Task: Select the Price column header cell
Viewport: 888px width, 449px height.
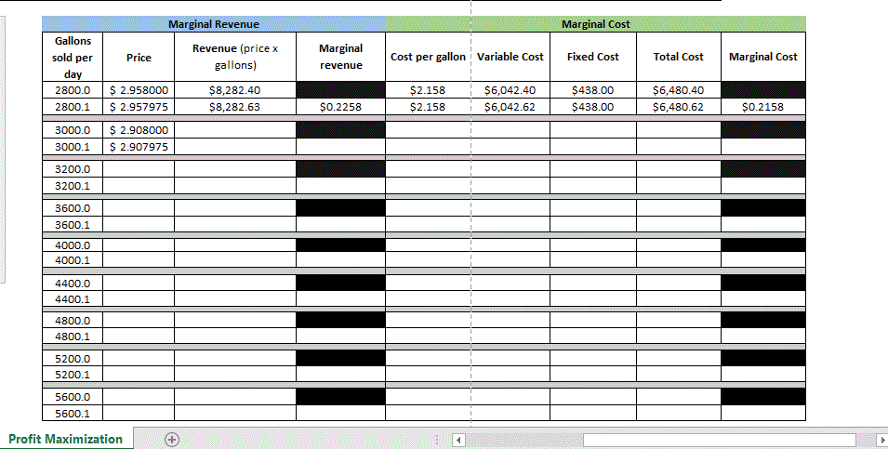Action: (139, 58)
